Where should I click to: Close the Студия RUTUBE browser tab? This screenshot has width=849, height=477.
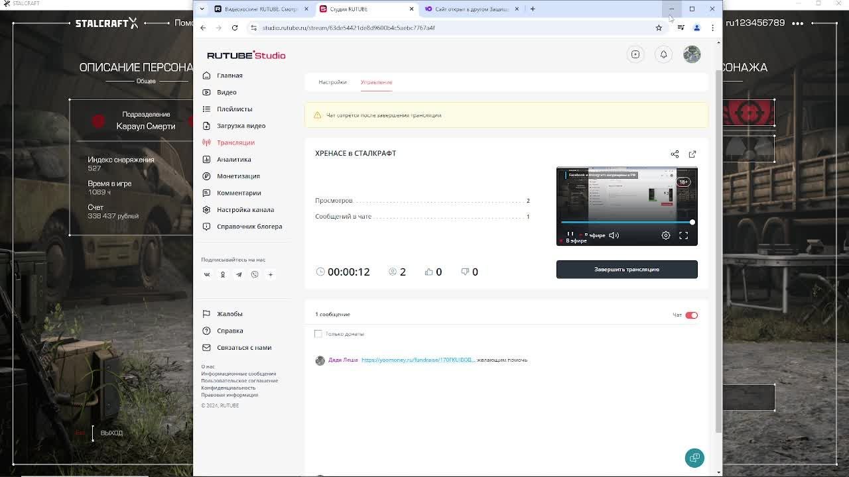coord(411,9)
